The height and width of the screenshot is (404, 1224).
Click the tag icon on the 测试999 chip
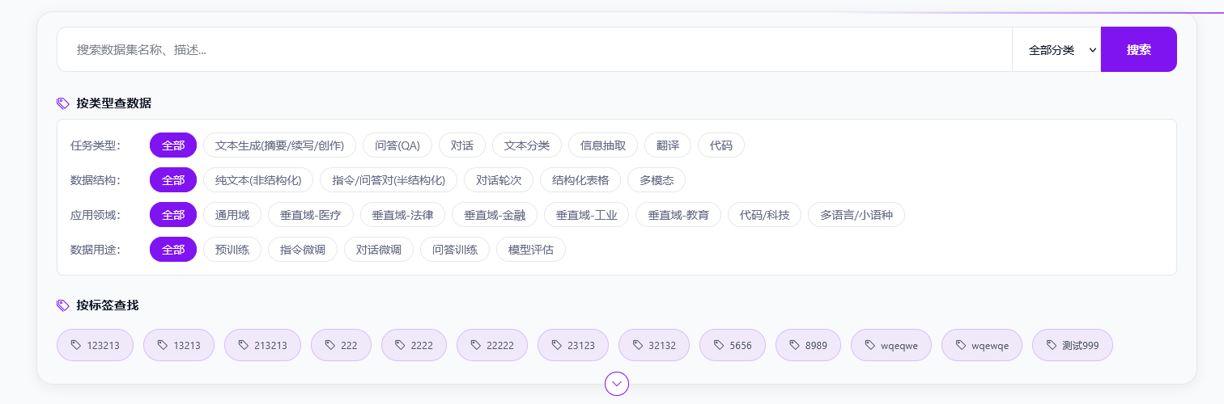(1052, 345)
